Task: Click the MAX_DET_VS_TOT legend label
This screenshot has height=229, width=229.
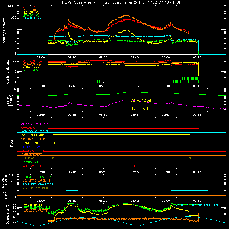Action: tap(35, 210)
